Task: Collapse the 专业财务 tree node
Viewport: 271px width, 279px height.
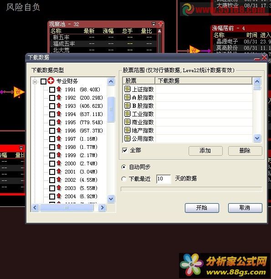Action: pyautogui.click(x=35, y=82)
